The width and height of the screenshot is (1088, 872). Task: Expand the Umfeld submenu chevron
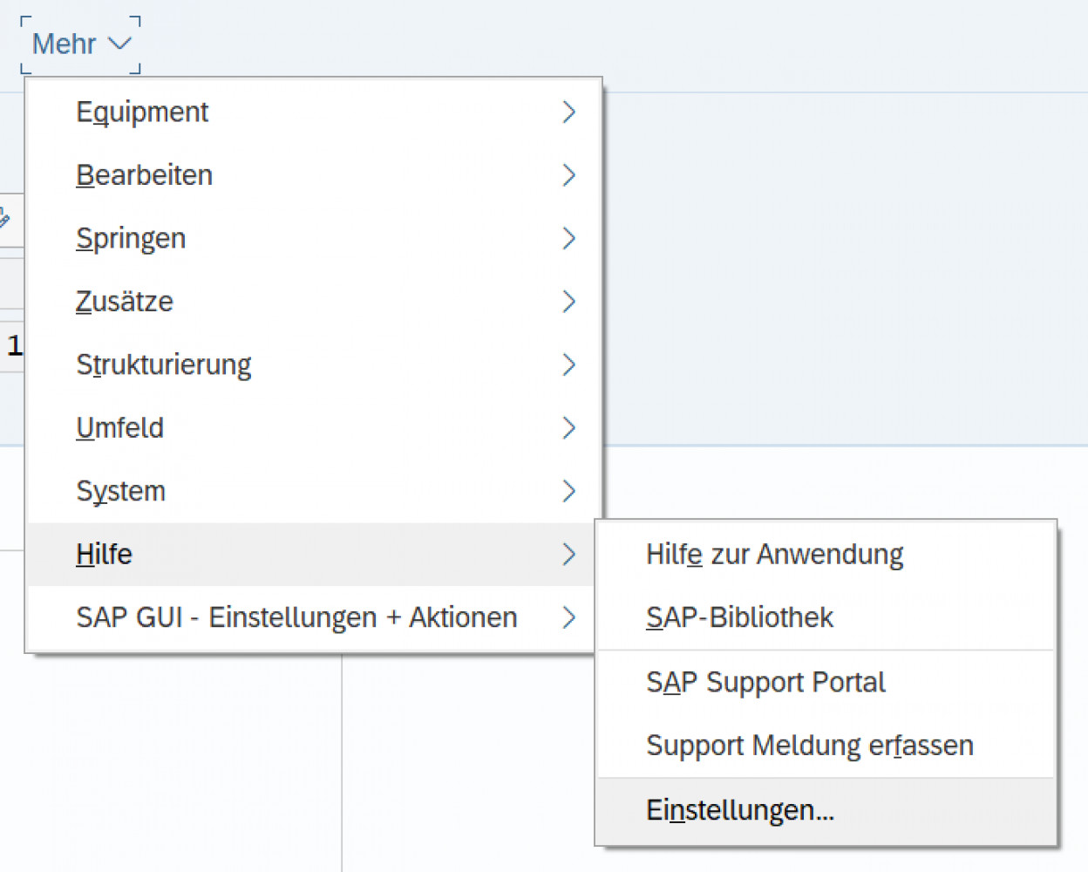(x=569, y=427)
